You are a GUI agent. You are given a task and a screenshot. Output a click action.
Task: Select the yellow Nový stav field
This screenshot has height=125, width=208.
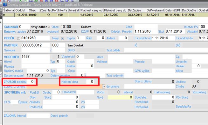pos(120,97)
